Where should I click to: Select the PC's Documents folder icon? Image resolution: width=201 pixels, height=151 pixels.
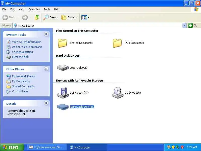[x=117, y=43]
